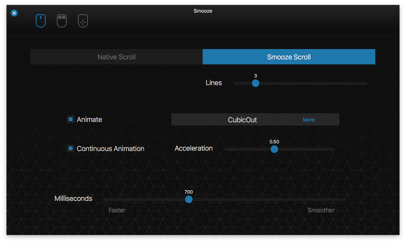Click the Acceleration label
Viewport: 406px width, 243px height.
coord(194,148)
